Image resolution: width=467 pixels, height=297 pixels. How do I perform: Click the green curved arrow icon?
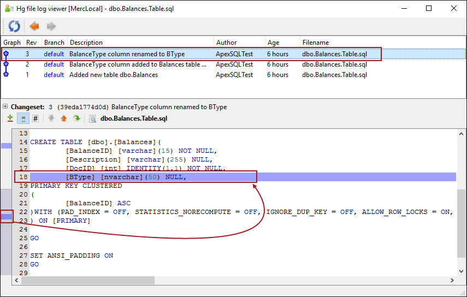click(x=76, y=118)
